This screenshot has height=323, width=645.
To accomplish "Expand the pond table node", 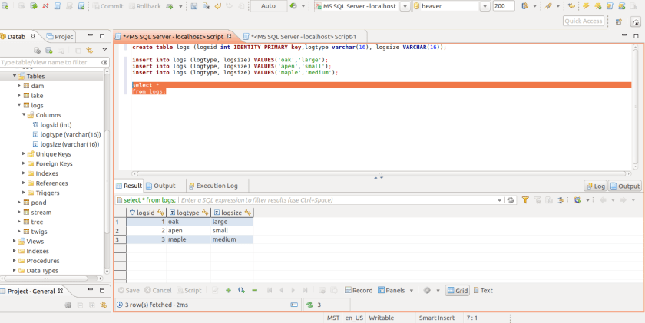I will (x=19, y=203).
